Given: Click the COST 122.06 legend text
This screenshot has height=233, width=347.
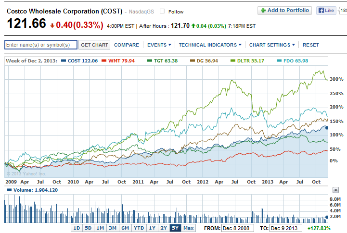Looking at the screenshot, I should click(83, 61).
